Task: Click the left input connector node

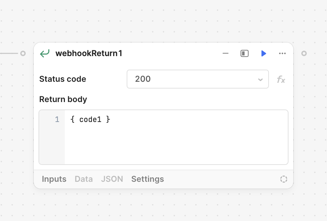Action: [23, 53]
